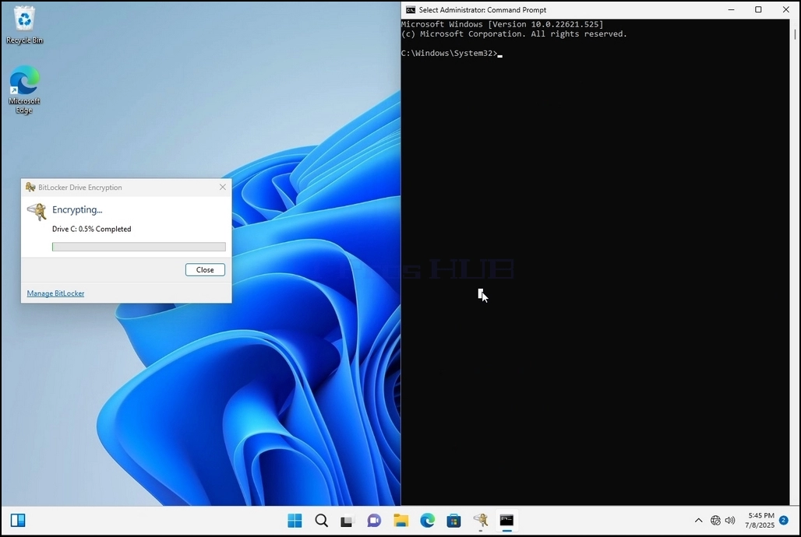
Task: Click the Microsoft Corporation copyright line
Action: [x=514, y=33]
